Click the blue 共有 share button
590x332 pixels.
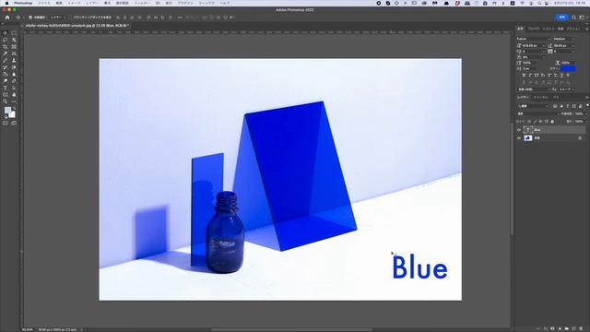coord(561,18)
